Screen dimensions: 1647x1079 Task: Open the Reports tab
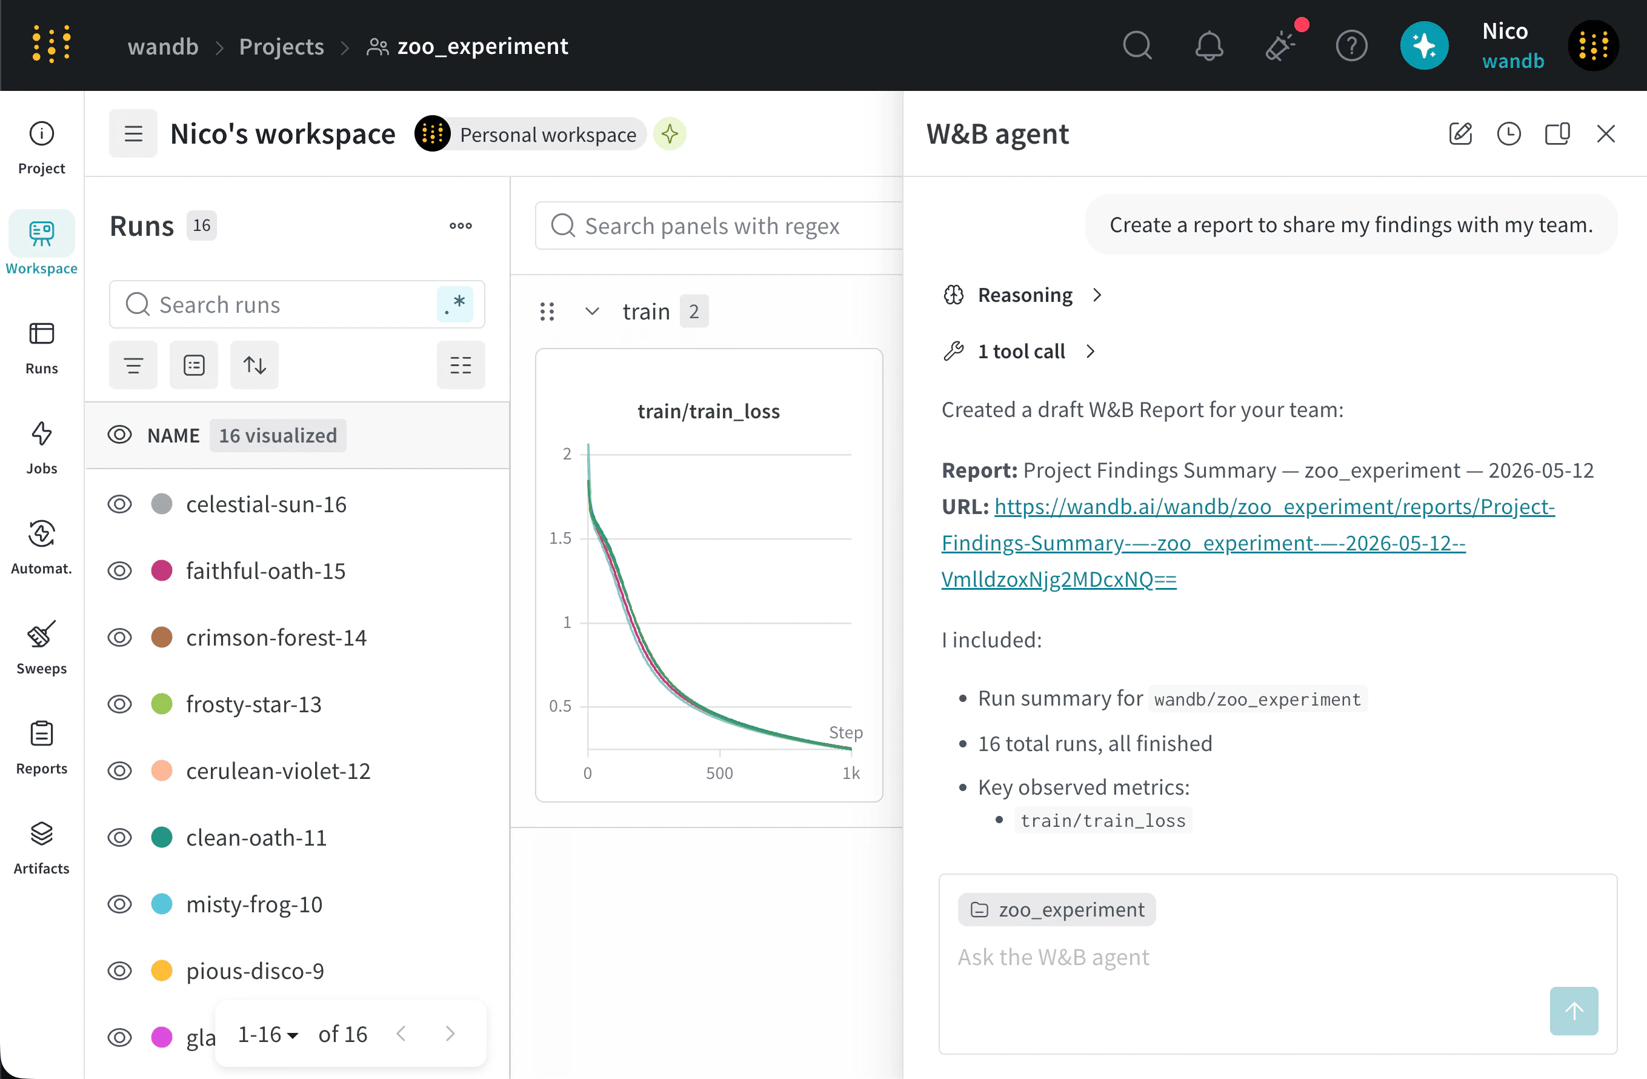(42, 747)
